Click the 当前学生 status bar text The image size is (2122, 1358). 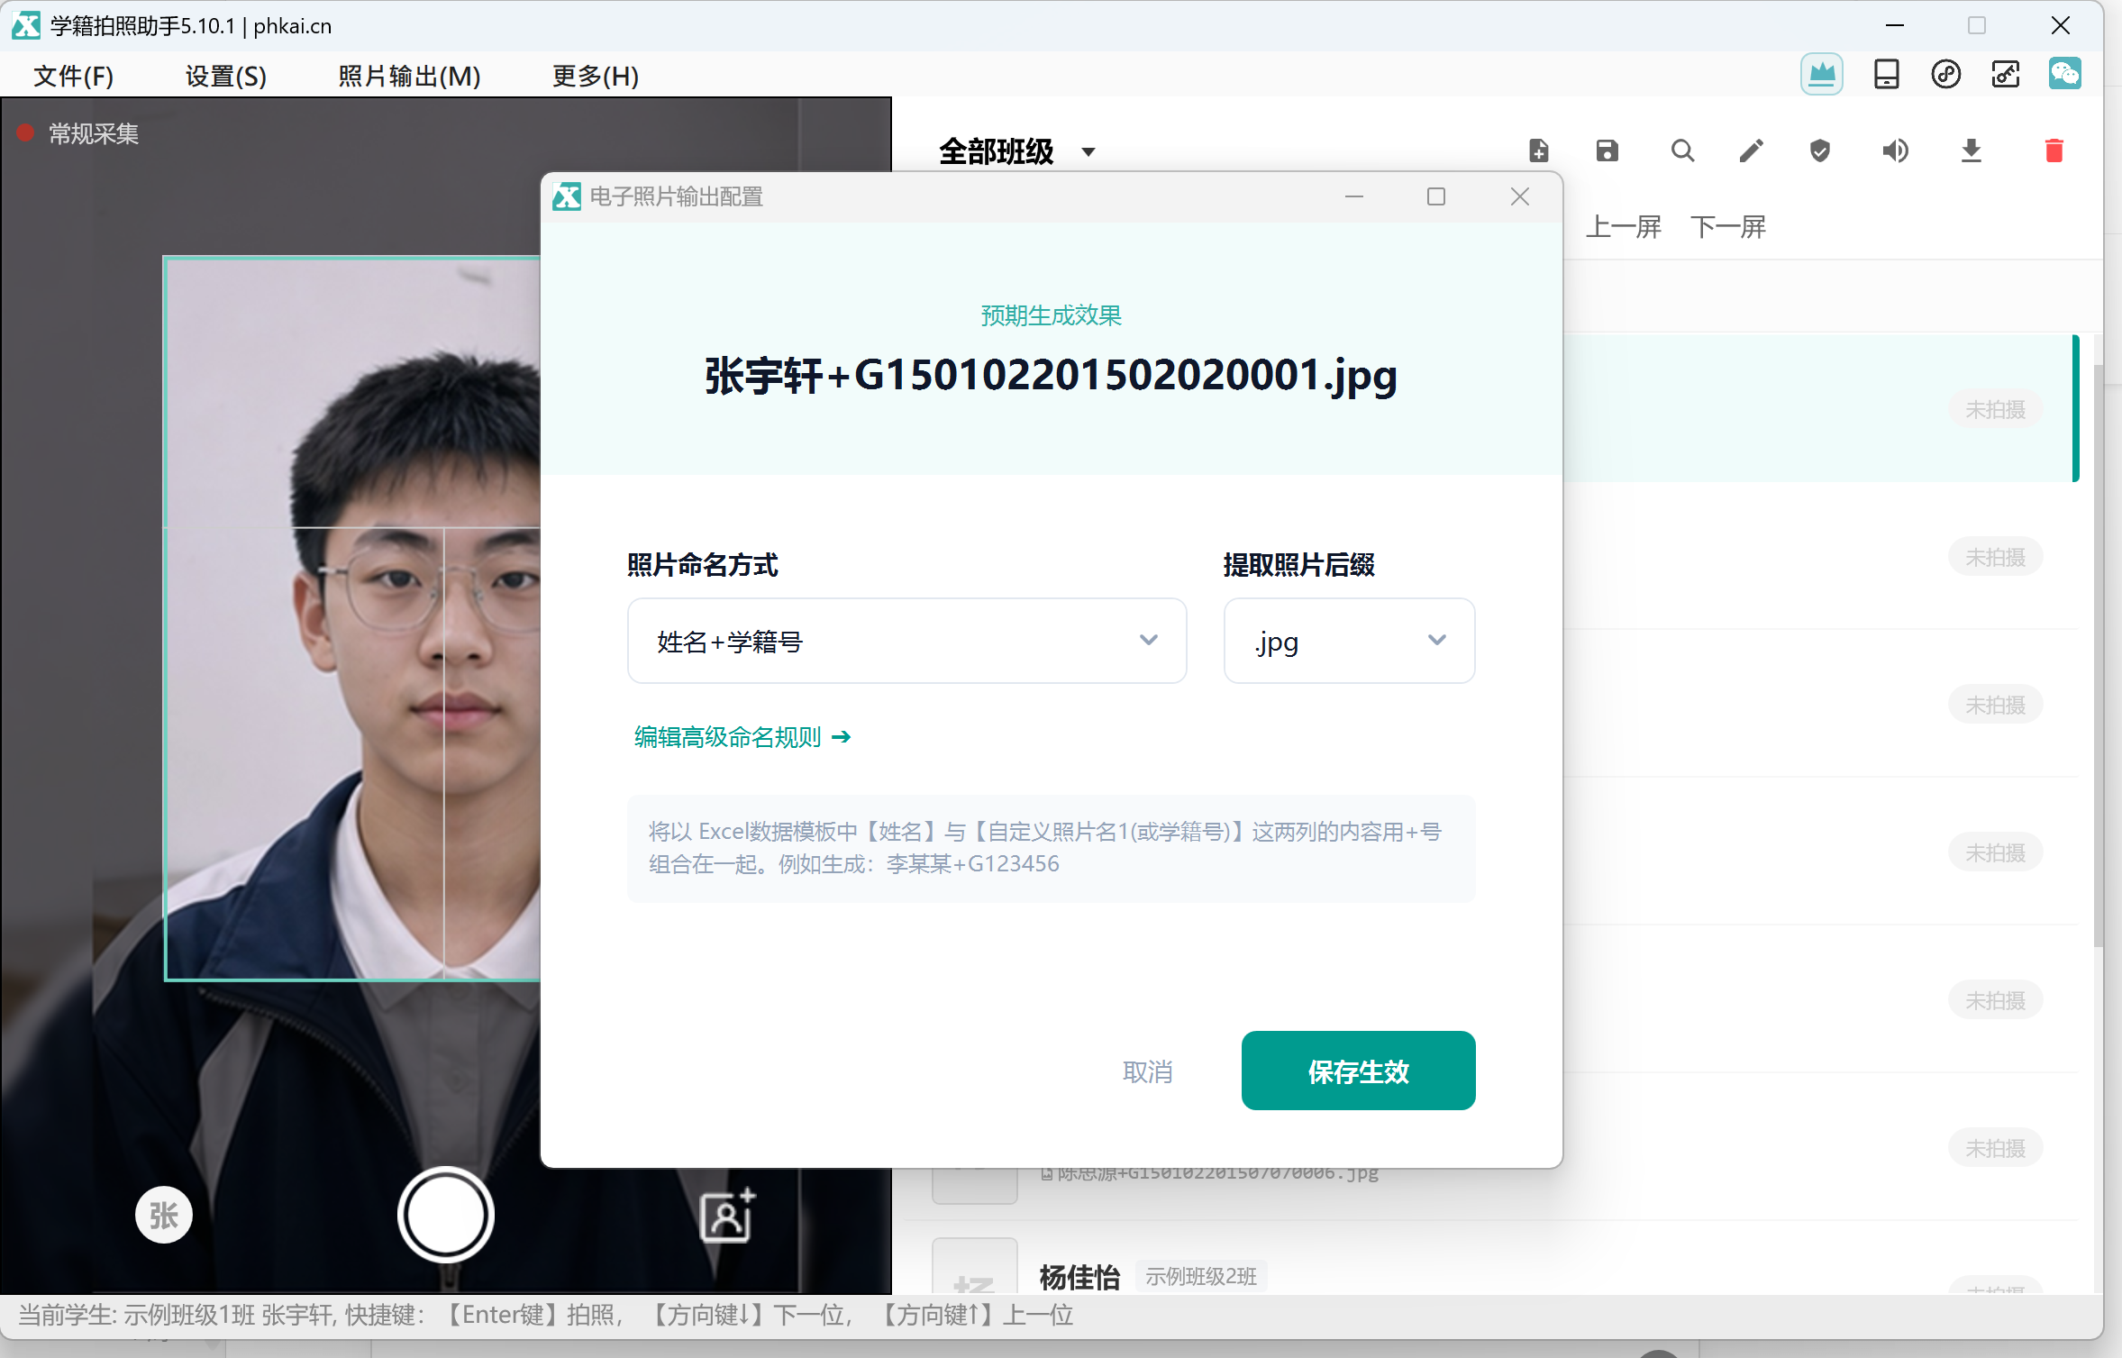click(x=546, y=1315)
